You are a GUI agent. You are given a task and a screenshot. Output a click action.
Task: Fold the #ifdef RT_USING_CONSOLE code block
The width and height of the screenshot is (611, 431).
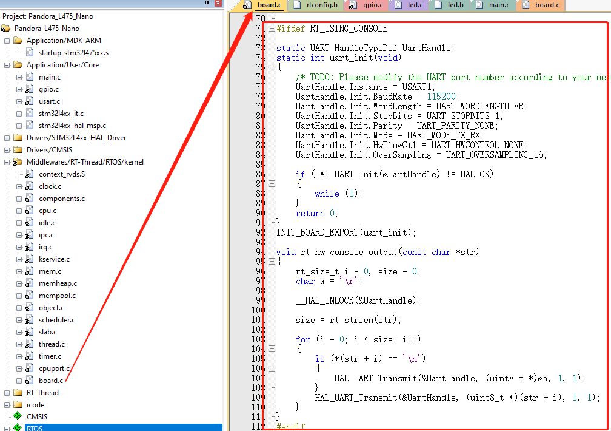pos(271,29)
